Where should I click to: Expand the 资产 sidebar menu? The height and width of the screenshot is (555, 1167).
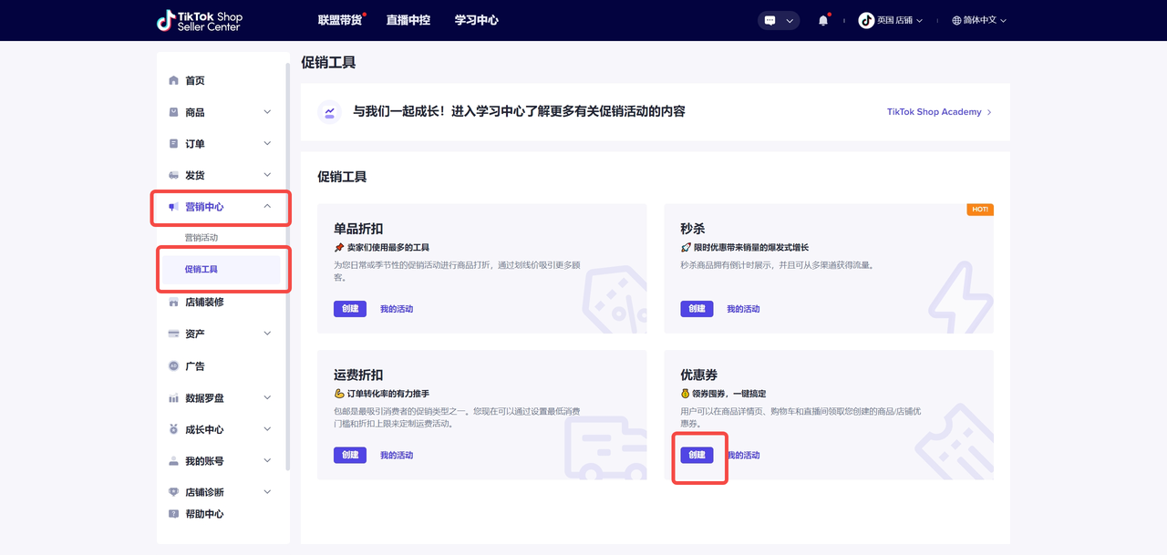click(267, 334)
